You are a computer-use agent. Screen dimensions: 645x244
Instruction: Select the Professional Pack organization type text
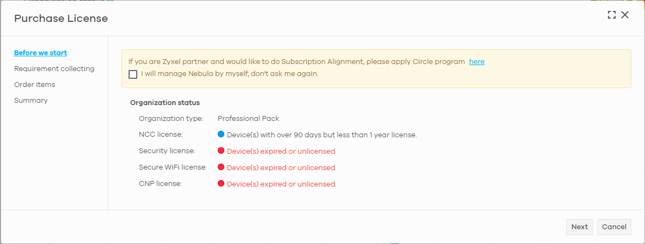tap(248, 119)
